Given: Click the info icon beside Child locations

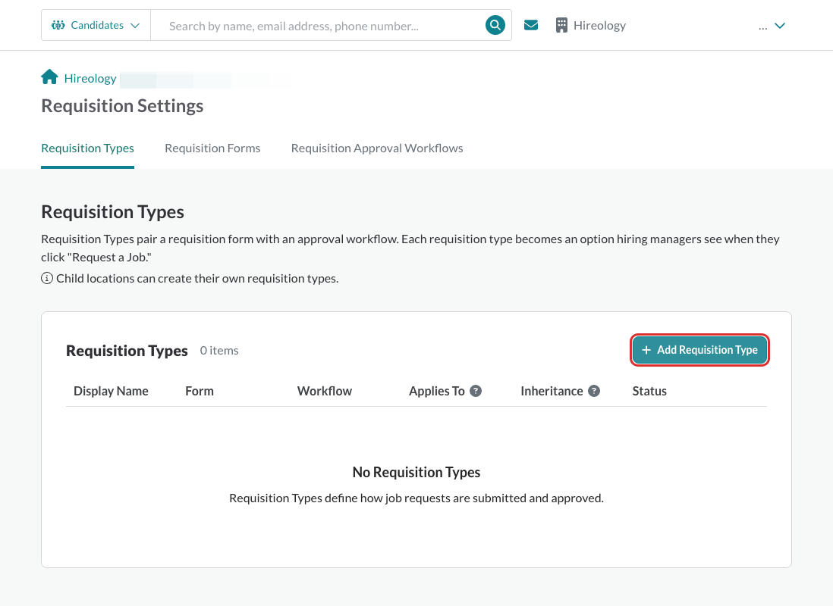Looking at the screenshot, I should (x=47, y=278).
